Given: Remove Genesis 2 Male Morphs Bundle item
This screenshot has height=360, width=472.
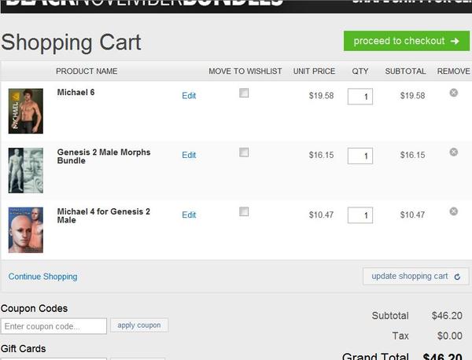Looking at the screenshot, I should [x=454, y=152].
